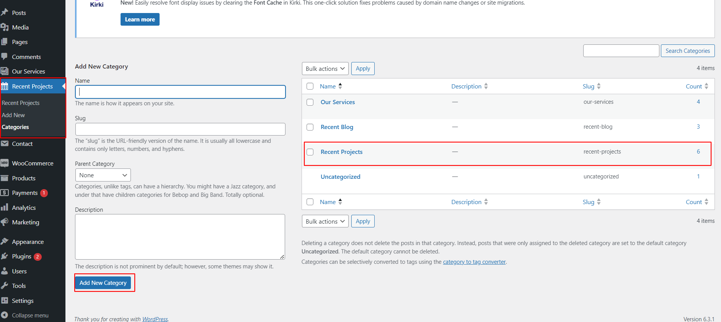
Task: Click the Plugins plug icon
Action: point(5,256)
